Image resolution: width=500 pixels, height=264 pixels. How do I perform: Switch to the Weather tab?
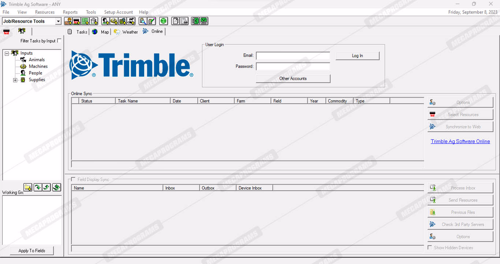coord(126,32)
